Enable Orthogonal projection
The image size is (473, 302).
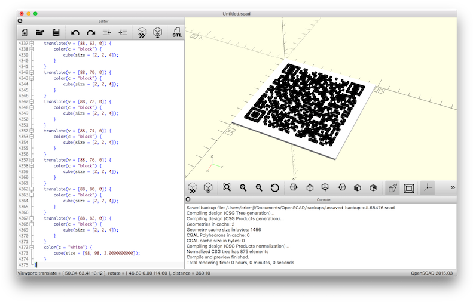click(x=409, y=188)
